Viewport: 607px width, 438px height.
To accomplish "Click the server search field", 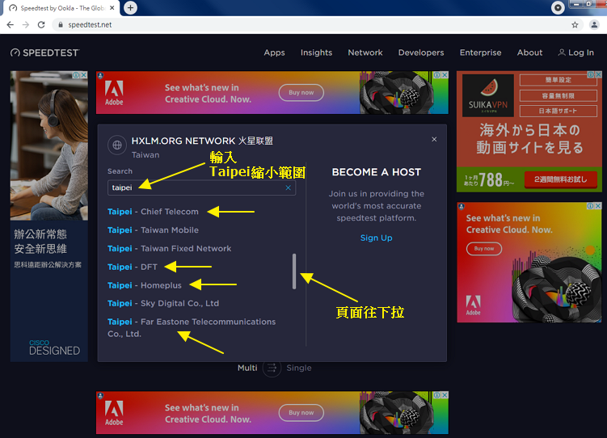I will pos(201,187).
